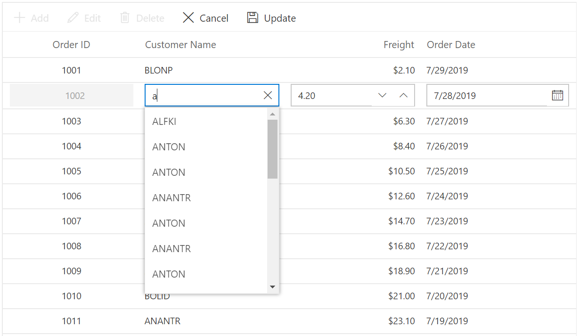Decrease freight value with down chevron
The height and width of the screenshot is (336, 579).
[x=383, y=96]
